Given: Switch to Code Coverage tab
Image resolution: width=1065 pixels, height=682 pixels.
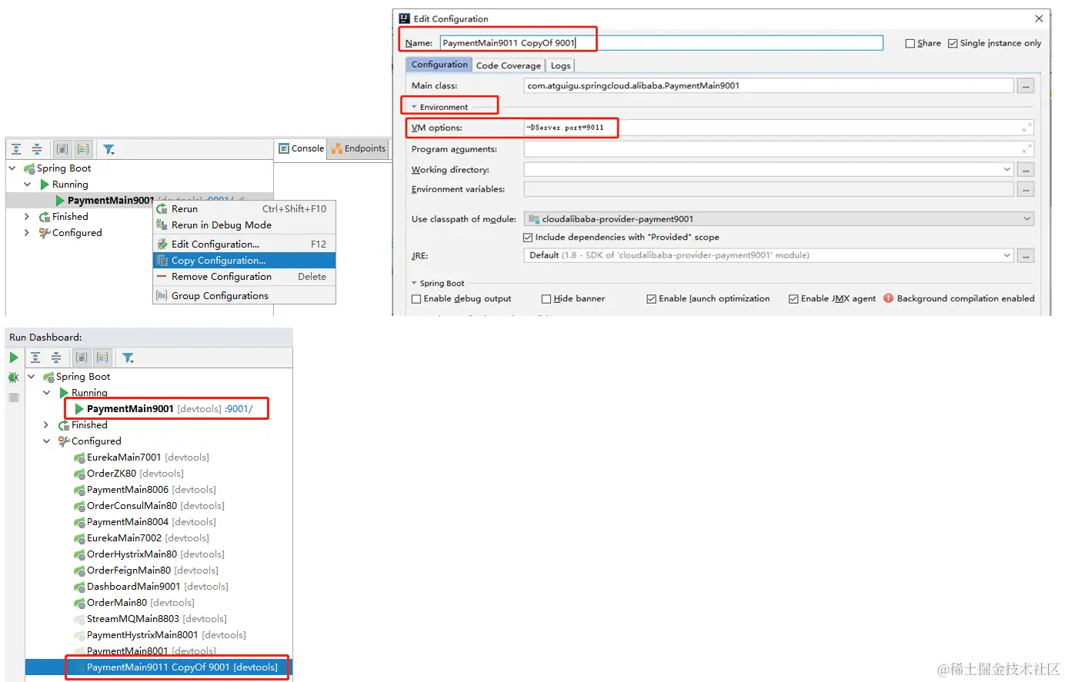Looking at the screenshot, I should (x=509, y=65).
